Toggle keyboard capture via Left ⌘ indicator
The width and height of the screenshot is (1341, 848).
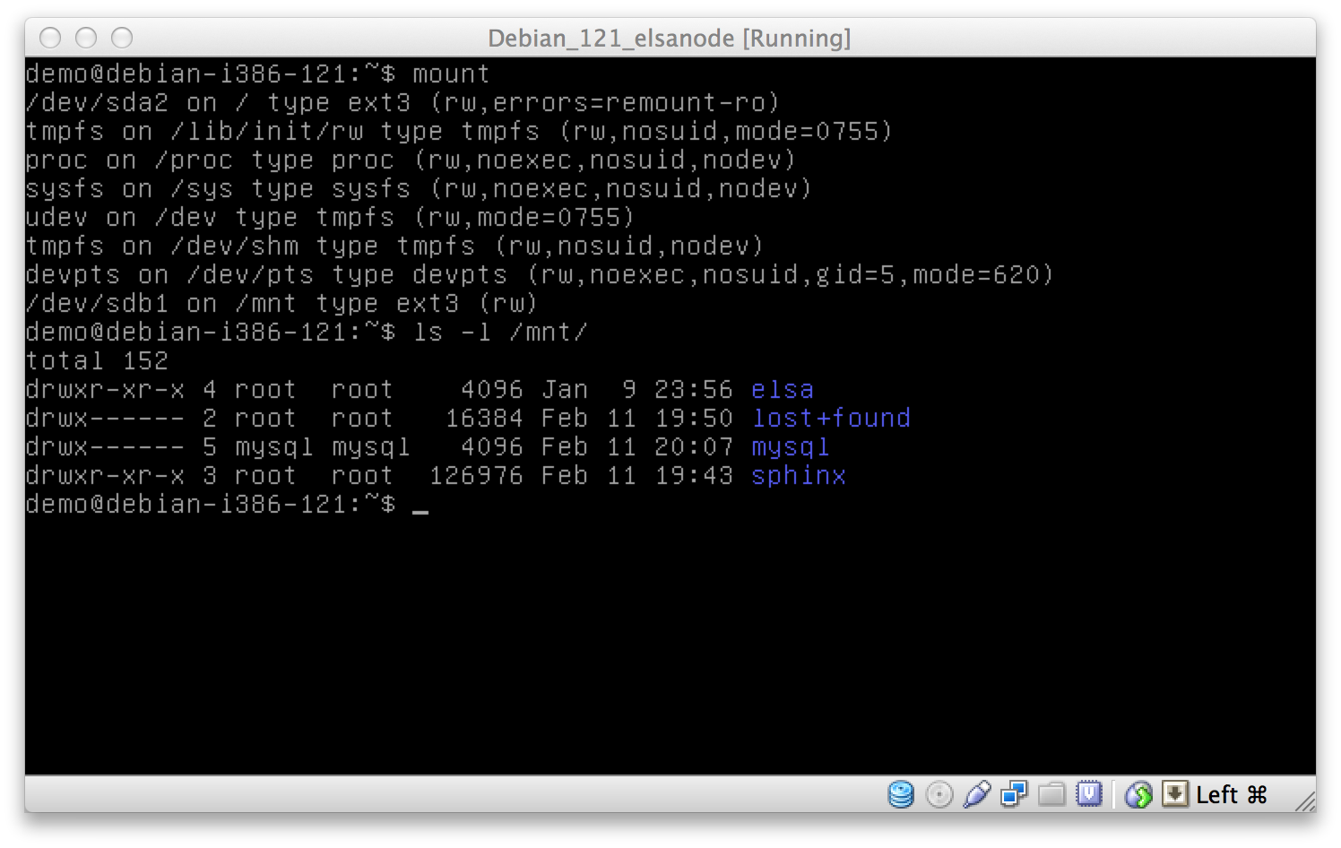pyautogui.click(x=1231, y=794)
